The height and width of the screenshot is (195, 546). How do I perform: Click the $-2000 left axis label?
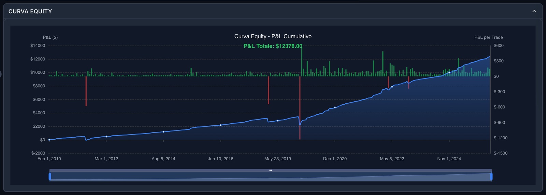click(x=38, y=153)
